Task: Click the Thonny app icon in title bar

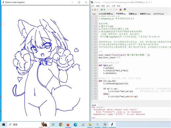Action: pos(92,2)
